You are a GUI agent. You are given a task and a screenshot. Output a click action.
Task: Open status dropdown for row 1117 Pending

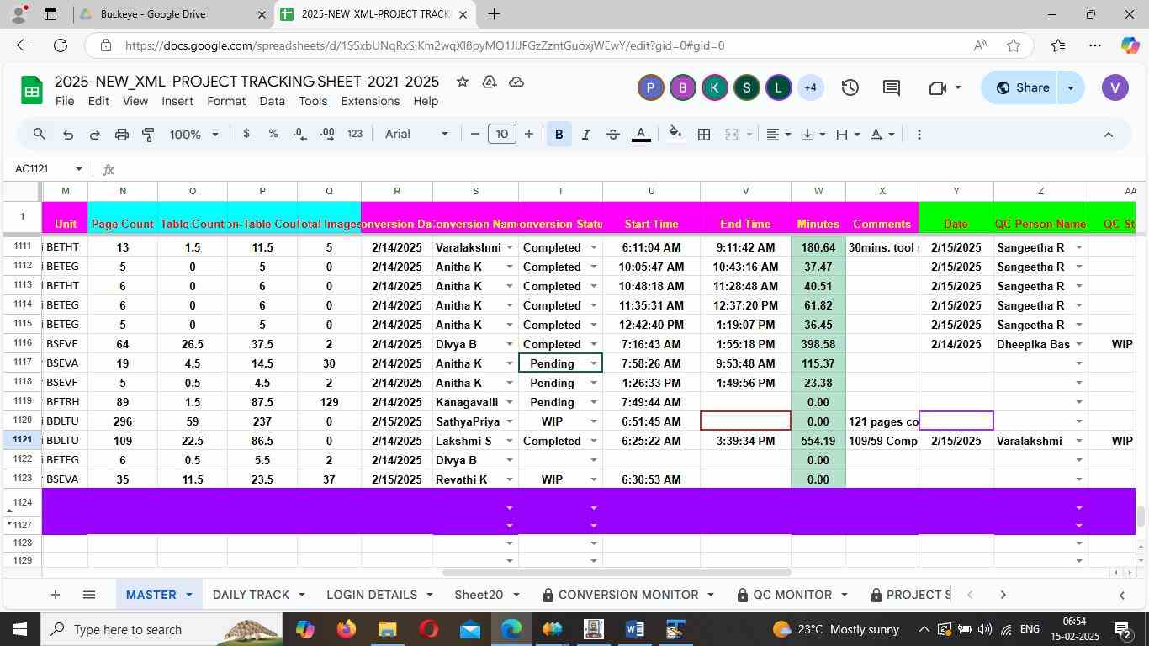593,363
